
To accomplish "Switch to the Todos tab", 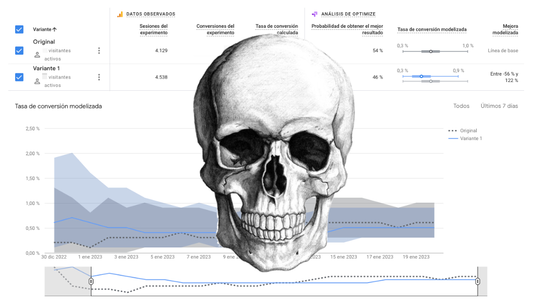I will 461,105.
